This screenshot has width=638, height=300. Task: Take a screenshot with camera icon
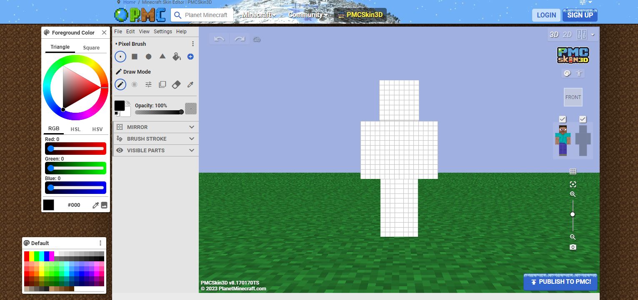(573, 247)
